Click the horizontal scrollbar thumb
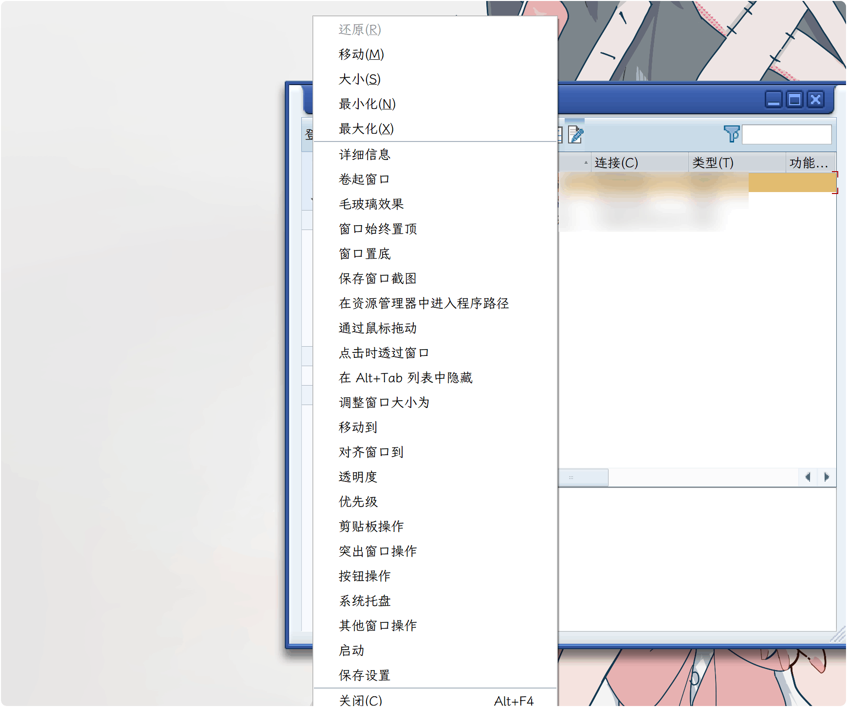The image size is (847, 707). [583, 477]
